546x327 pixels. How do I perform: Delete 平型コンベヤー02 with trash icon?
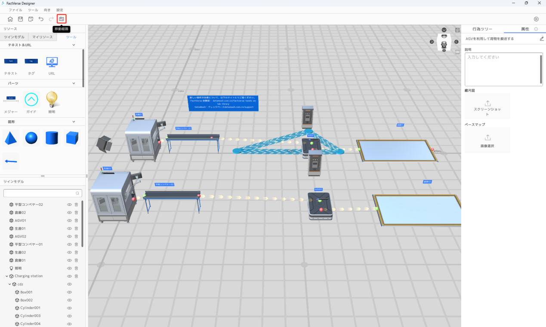click(76, 205)
